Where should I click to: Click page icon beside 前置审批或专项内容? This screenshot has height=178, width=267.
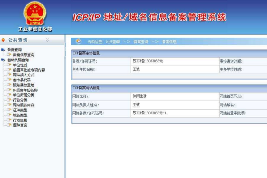pos(9,69)
